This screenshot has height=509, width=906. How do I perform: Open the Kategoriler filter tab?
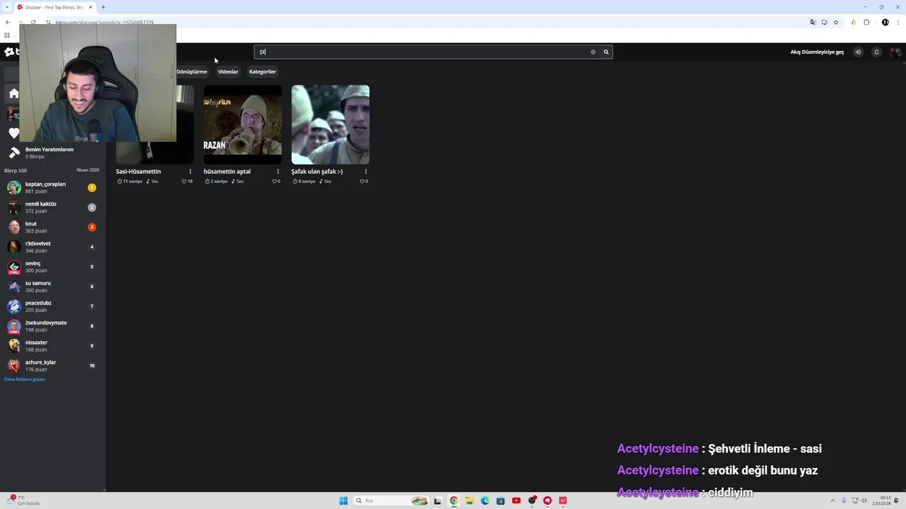pos(263,71)
